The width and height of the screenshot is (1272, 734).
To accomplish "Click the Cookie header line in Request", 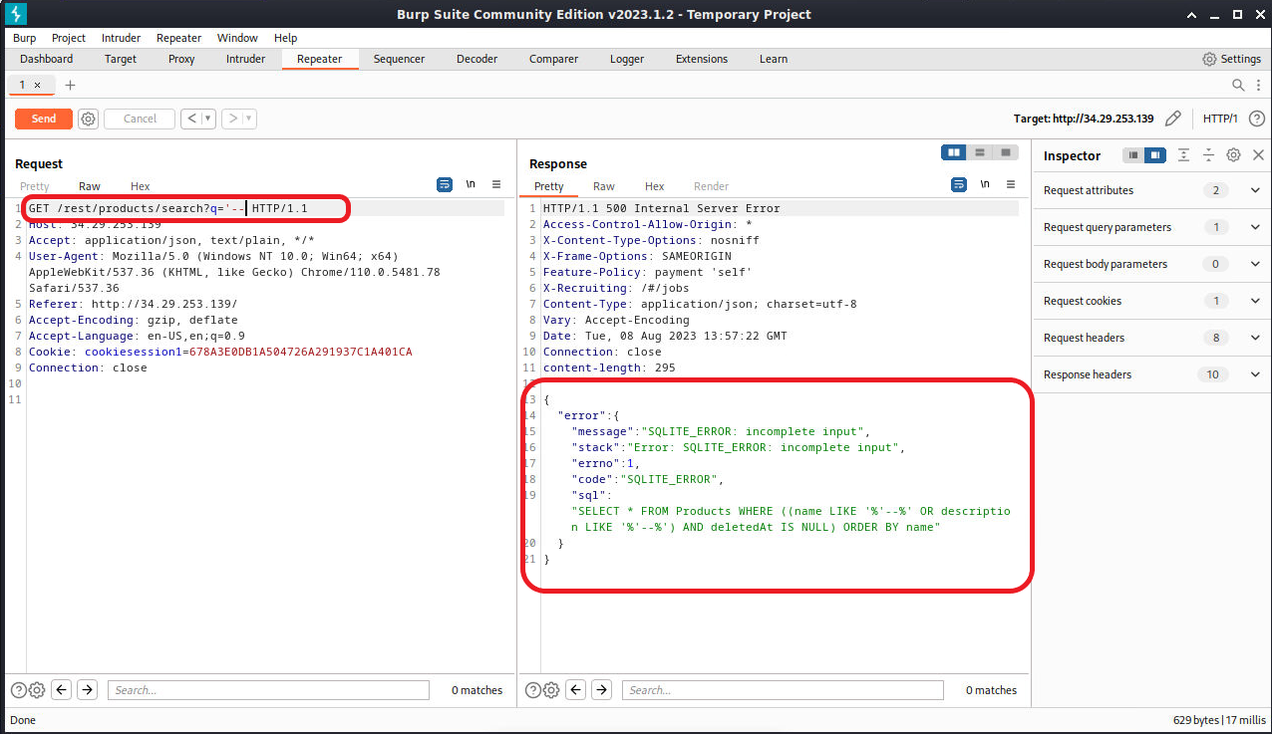I will [220, 353].
